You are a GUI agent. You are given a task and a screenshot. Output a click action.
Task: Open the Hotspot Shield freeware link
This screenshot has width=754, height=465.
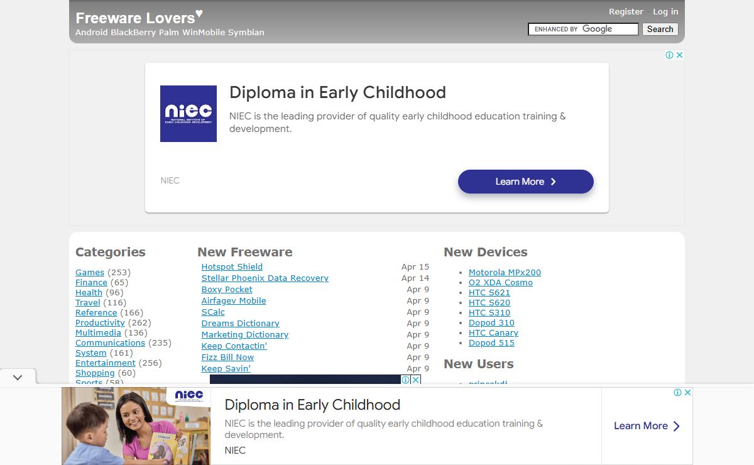232,266
